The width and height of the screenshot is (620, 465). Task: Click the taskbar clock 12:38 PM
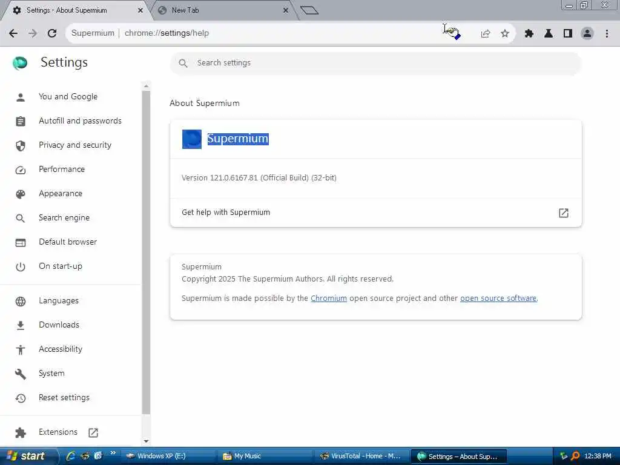[x=598, y=456]
